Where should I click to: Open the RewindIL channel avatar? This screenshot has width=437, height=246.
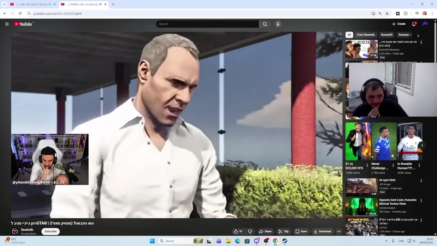15,231
